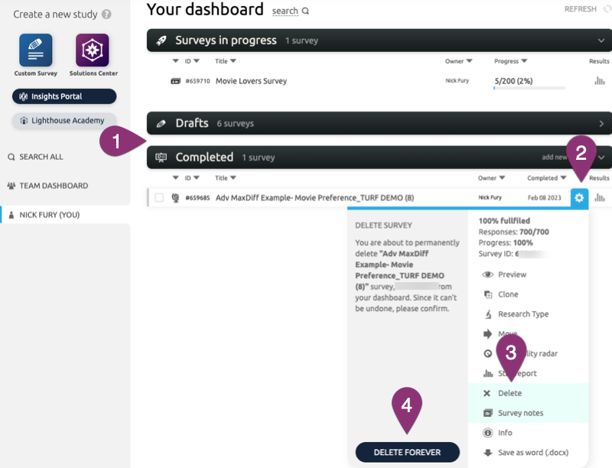612x468 pixels.
Task: Click help question mark beside Create a new study
Action: tap(106, 15)
